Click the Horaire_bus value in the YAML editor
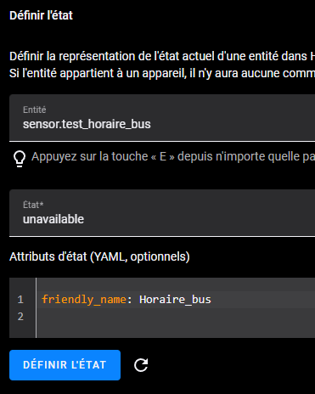Image resolution: width=315 pixels, height=394 pixels. point(175,299)
